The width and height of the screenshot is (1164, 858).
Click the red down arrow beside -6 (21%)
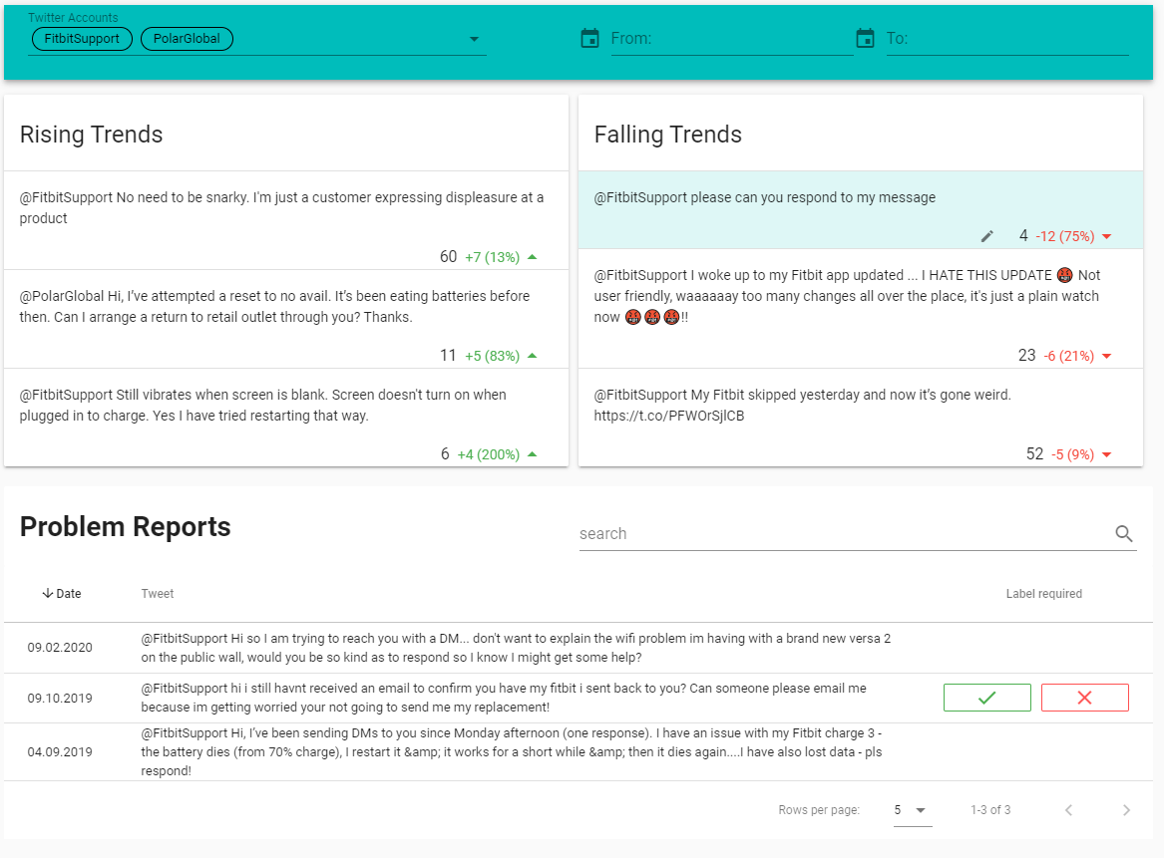pyautogui.click(x=1107, y=356)
